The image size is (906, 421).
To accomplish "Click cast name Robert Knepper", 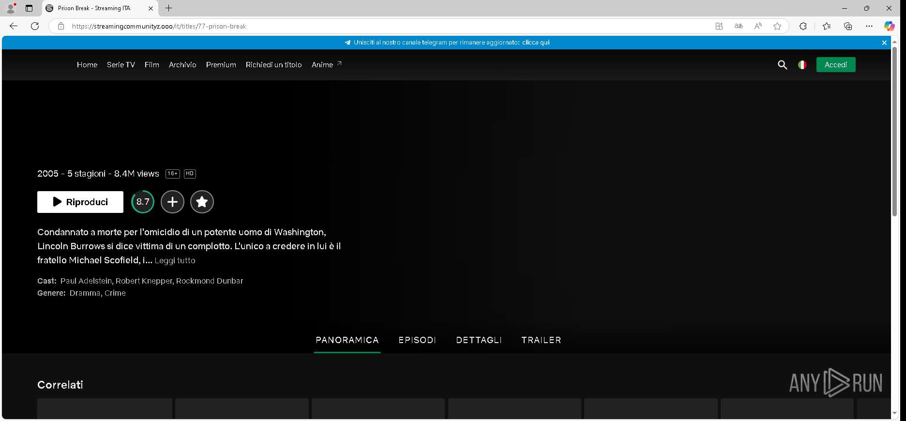I will click(x=144, y=281).
